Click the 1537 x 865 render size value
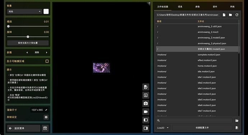This screenshot has width=248, height=135. (37, 110)
